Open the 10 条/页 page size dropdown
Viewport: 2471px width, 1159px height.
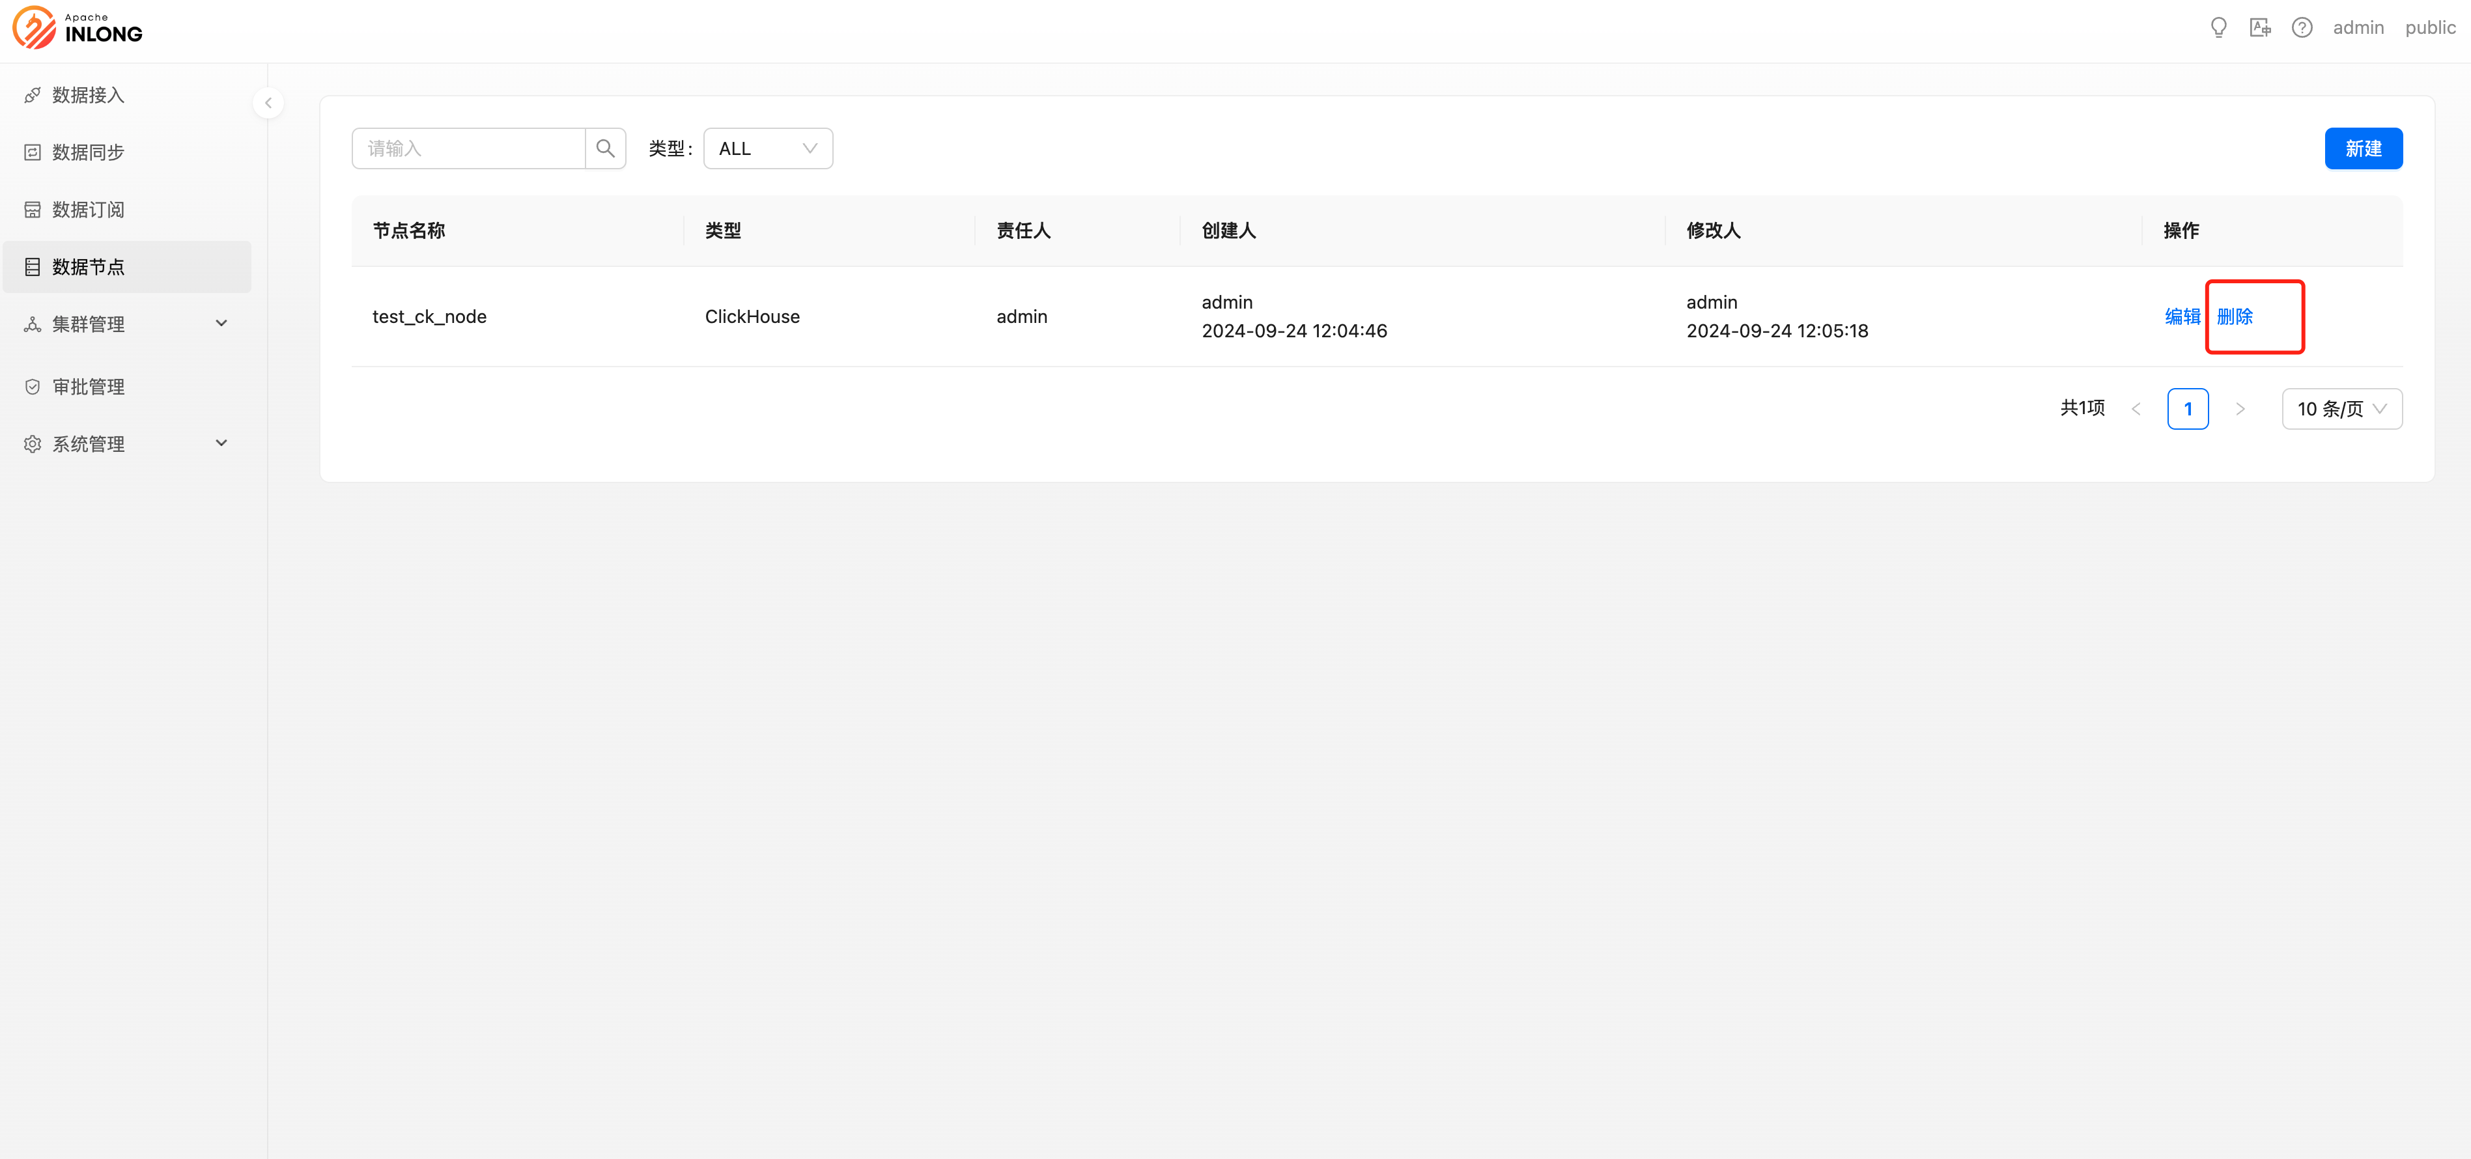tap(2341, 408)
